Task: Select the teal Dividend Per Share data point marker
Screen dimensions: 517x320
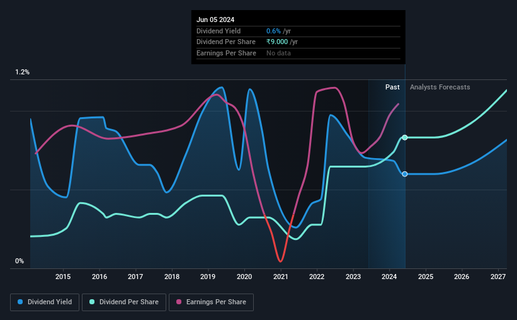Action: tap(404, 137)
